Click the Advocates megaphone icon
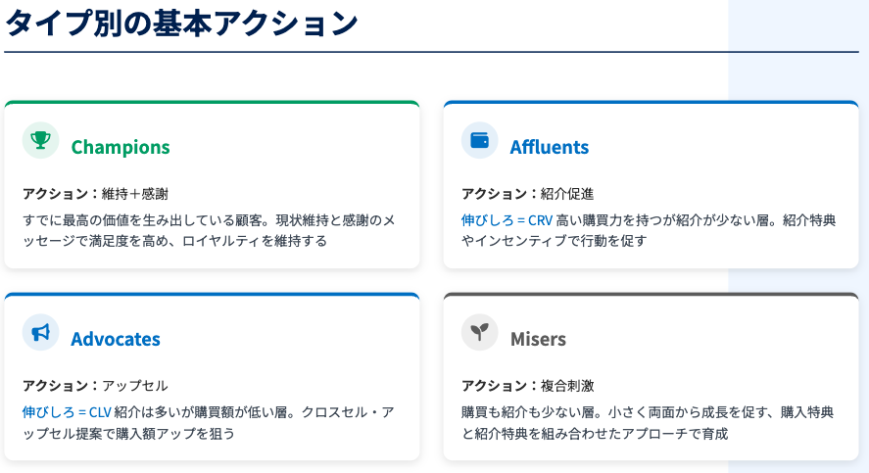This screenshot has width=869, height=473. 40,333
